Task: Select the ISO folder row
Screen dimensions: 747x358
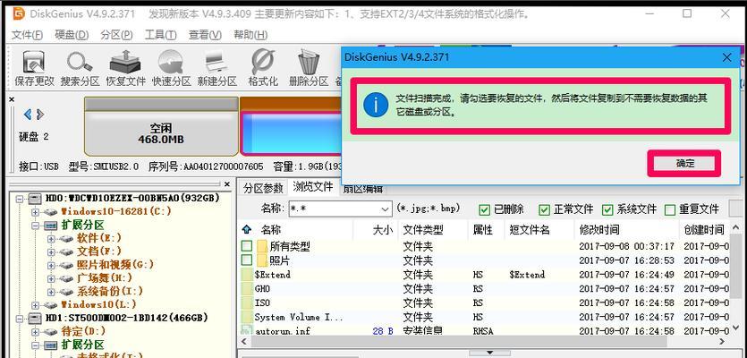Action: [x=484, y=303]
